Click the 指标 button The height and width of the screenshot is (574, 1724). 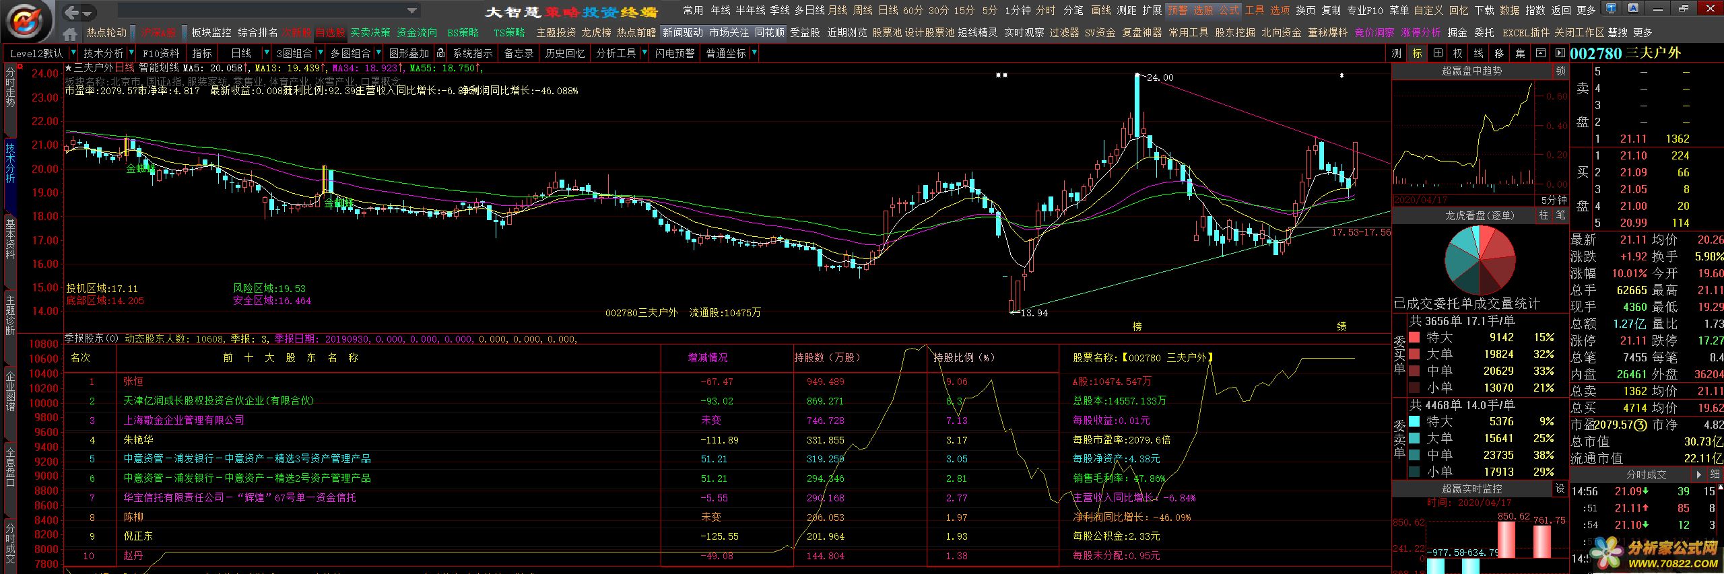202,53
